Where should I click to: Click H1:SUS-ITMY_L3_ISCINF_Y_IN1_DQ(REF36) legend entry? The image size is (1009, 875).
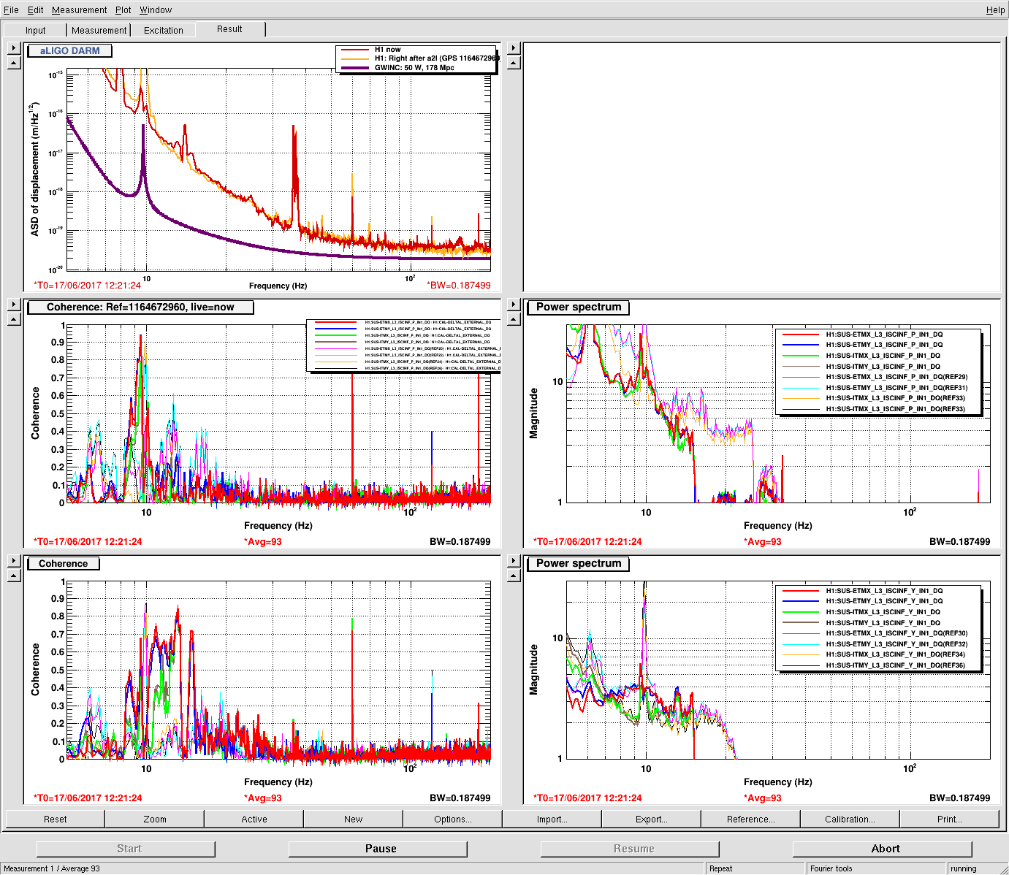click(896, 665)
